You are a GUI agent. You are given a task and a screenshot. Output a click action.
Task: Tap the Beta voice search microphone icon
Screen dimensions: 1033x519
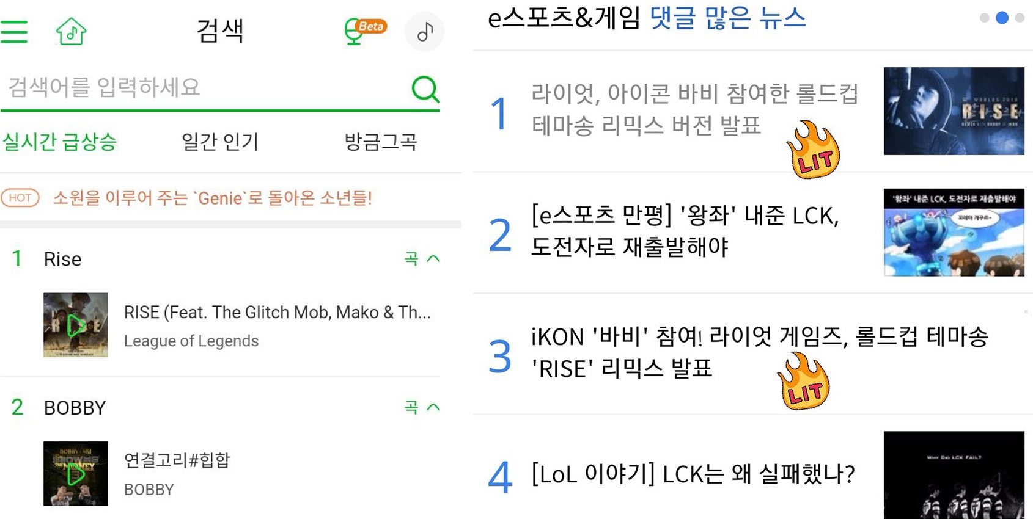(365, 31)
